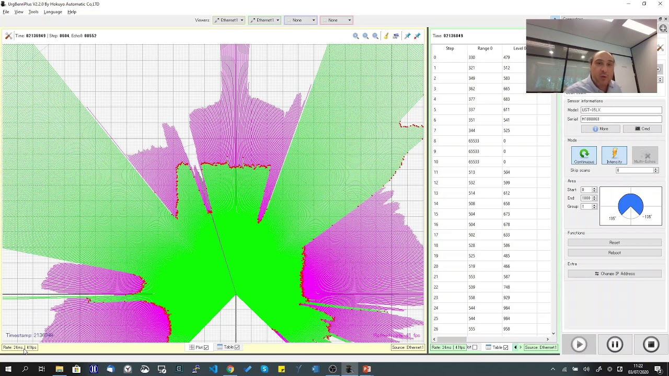This screenshot has height=376, width=669.
Task: Zoom in on the plot view
Action: [356, 36]
